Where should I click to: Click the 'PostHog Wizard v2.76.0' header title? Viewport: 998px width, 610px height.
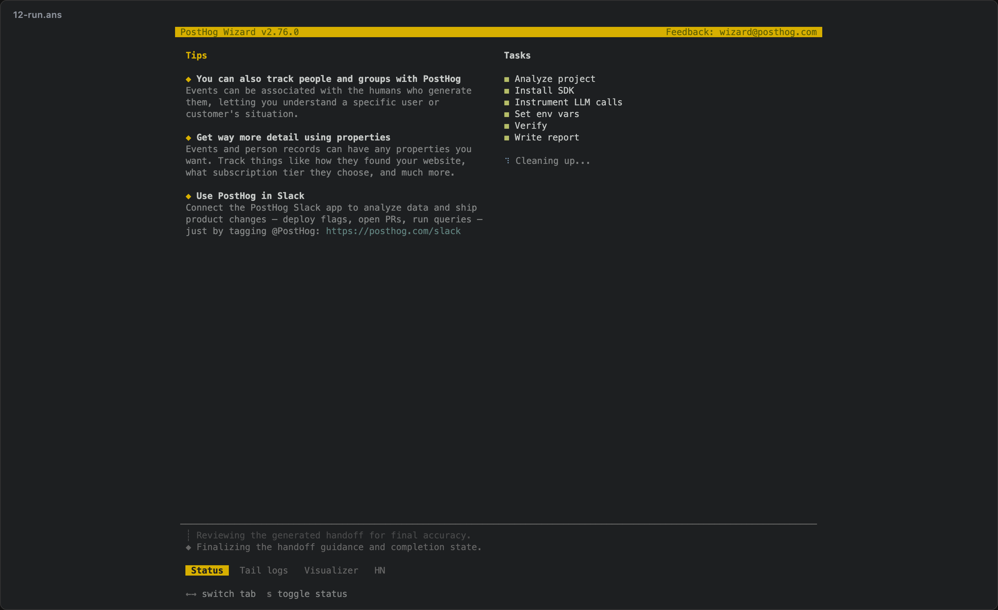pyautogui.click(x=240, y=32)
